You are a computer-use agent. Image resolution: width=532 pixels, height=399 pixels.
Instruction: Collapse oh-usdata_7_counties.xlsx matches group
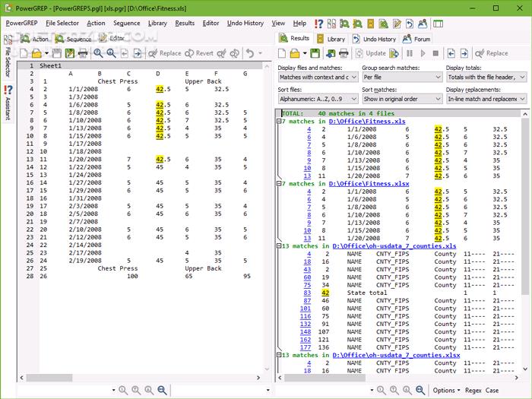click(279, 355)
